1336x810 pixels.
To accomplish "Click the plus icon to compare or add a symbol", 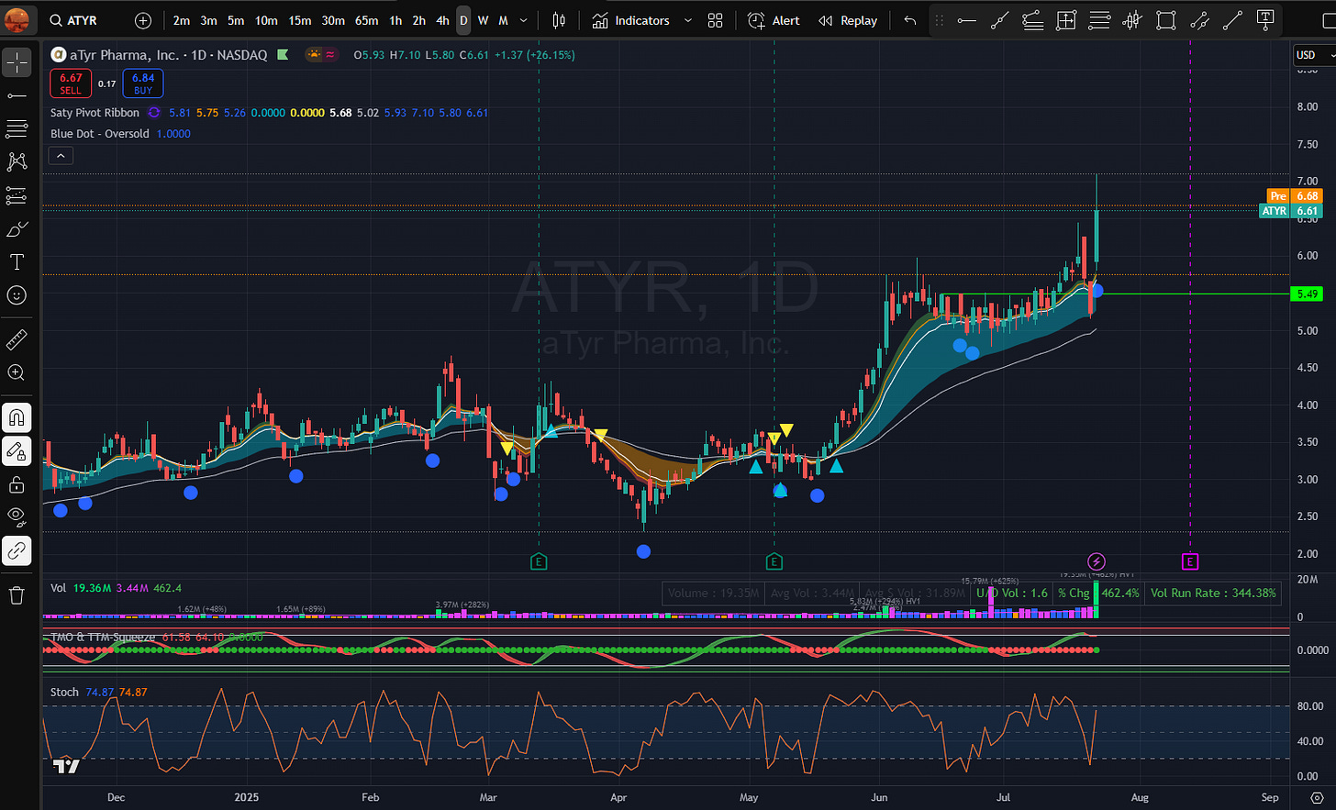I will 143,20.
